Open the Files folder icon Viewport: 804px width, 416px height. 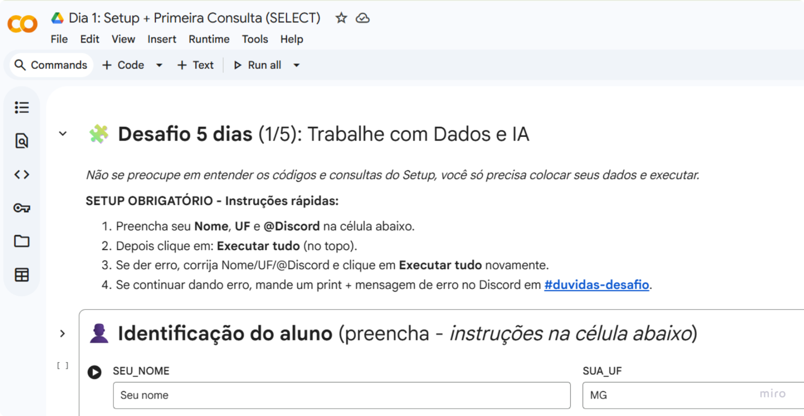[x=22, y=241]
